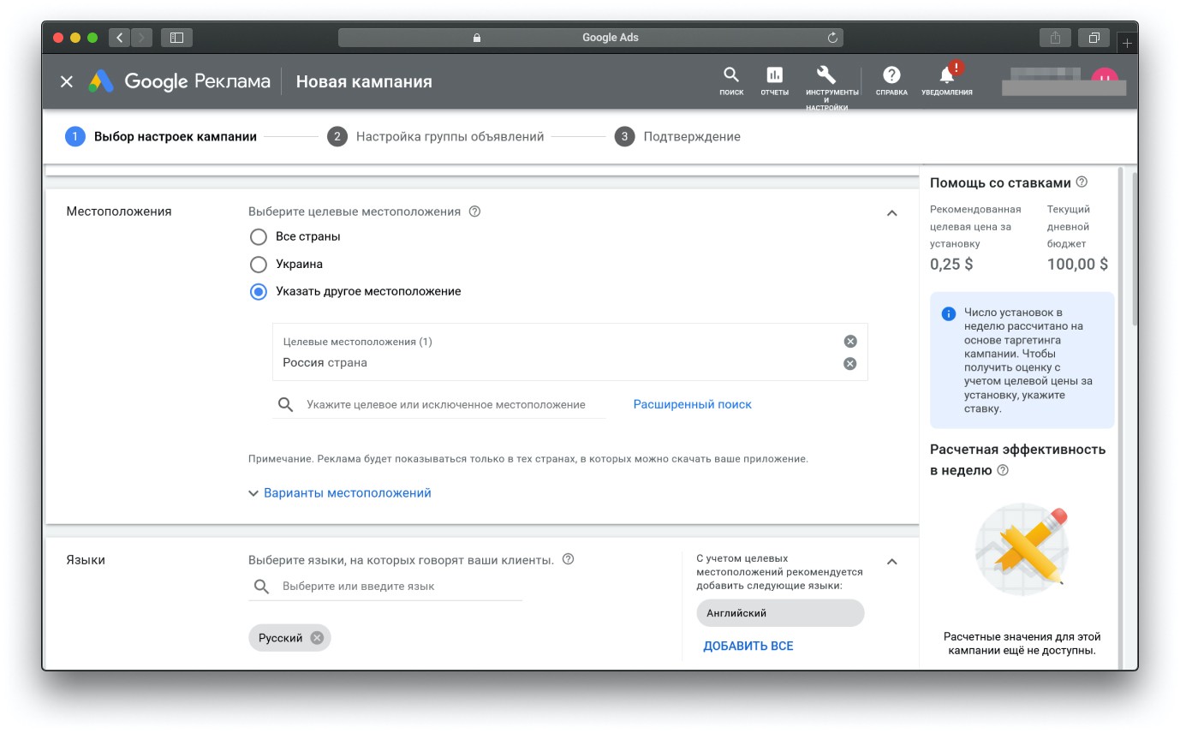This screenshot has width=1180, height=733.
Task: Click the location search magnifier icon
Action: [x=285, y=404]
